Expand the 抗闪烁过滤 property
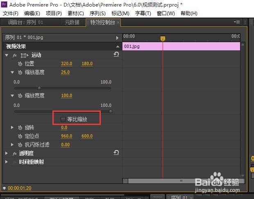 12,145
